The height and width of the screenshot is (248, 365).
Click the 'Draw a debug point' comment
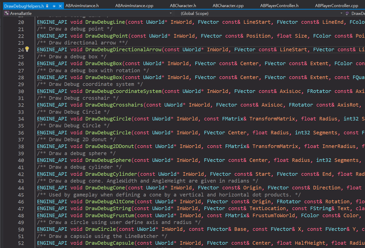pos(75,29)
